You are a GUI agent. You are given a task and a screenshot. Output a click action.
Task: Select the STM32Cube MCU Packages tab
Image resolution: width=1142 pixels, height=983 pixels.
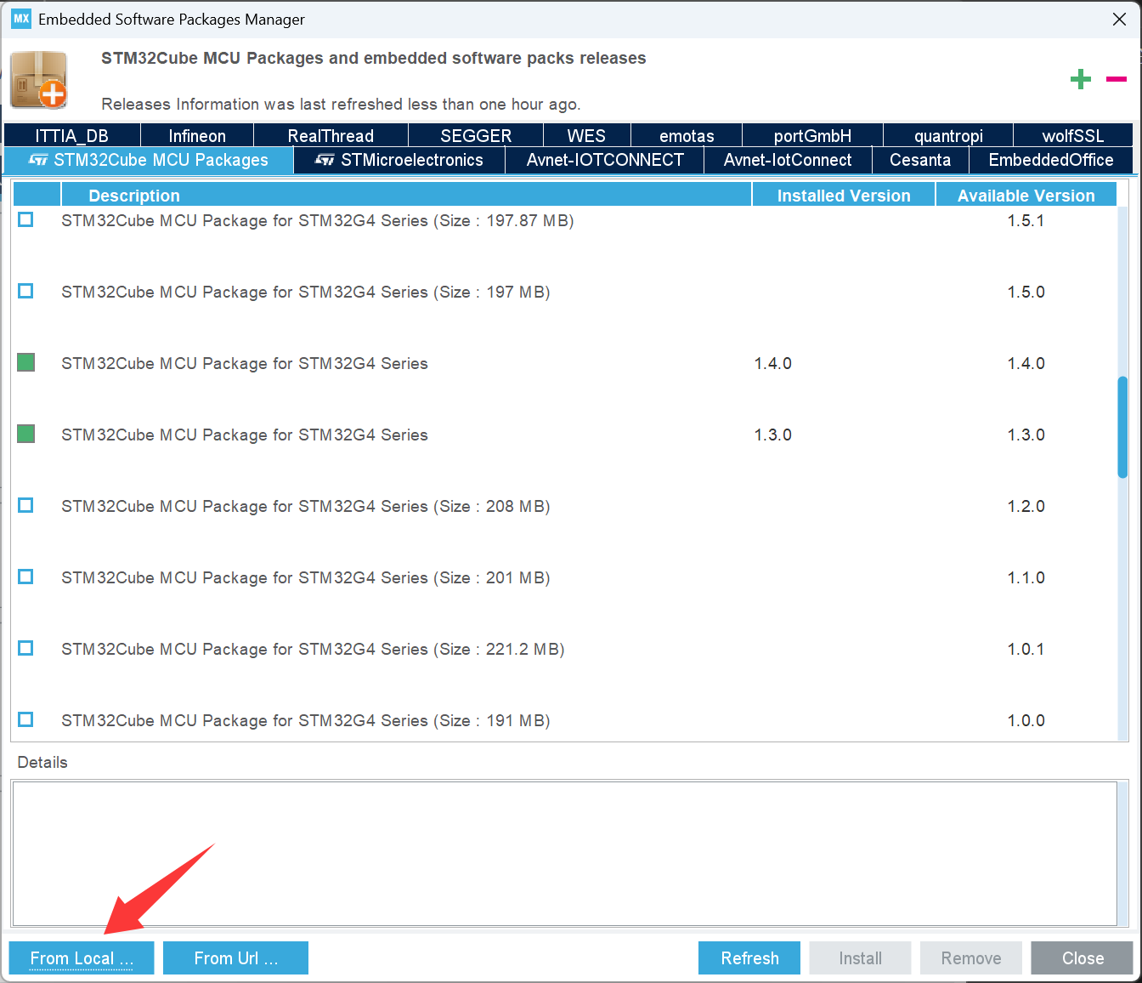149,160
